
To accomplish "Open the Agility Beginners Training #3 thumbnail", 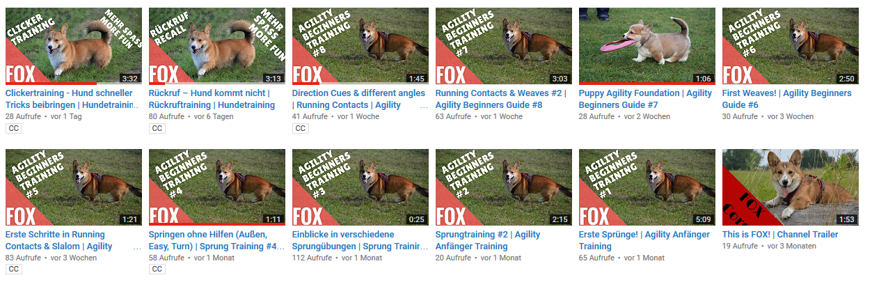I will [360, 187].
